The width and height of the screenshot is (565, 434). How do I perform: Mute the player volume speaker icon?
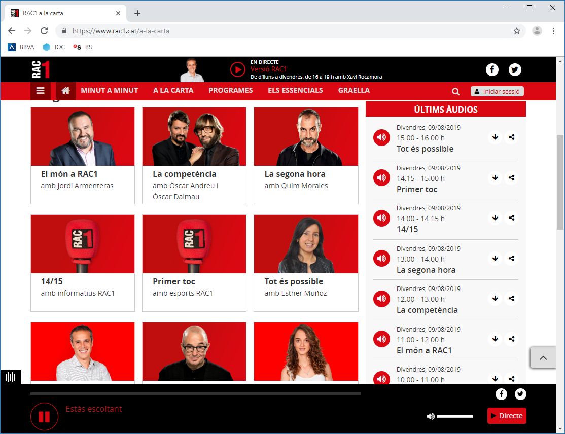tap(431, 416)
